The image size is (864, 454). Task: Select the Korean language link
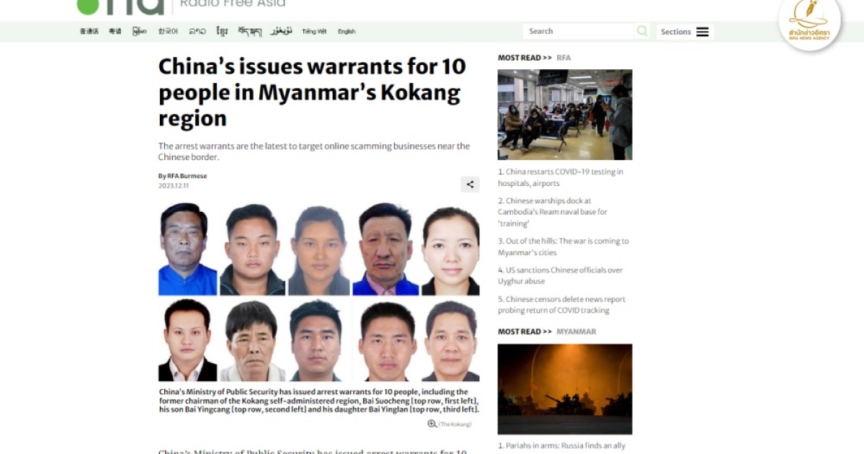168,32
